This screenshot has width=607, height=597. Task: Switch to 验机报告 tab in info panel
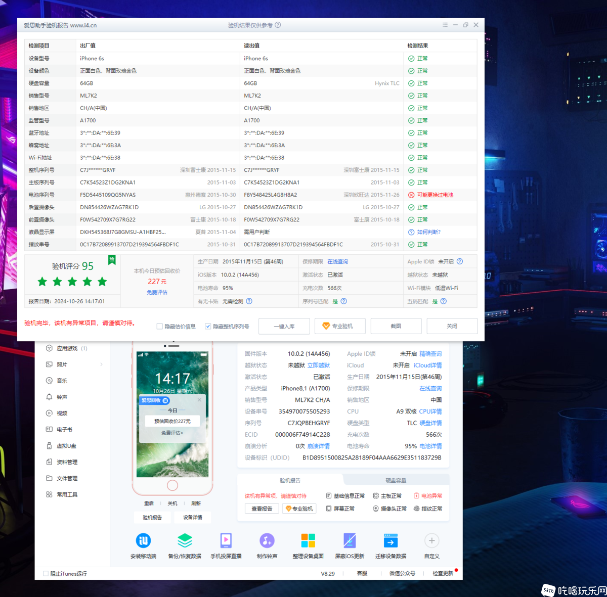pos(290,480)
